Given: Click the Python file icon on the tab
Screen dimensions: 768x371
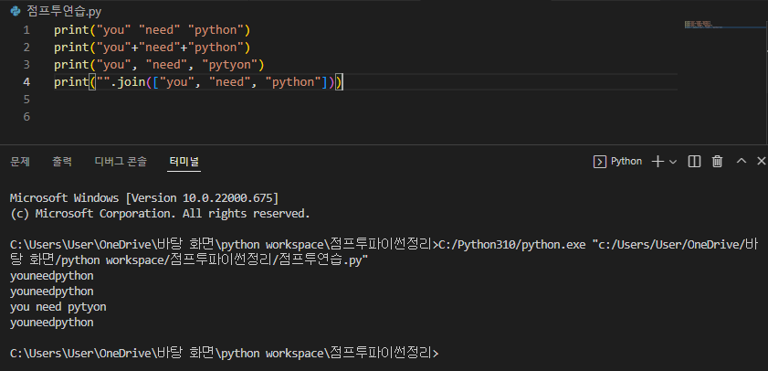Looking at the screenshot, I should pyautogui.click(x=15, y=12).
